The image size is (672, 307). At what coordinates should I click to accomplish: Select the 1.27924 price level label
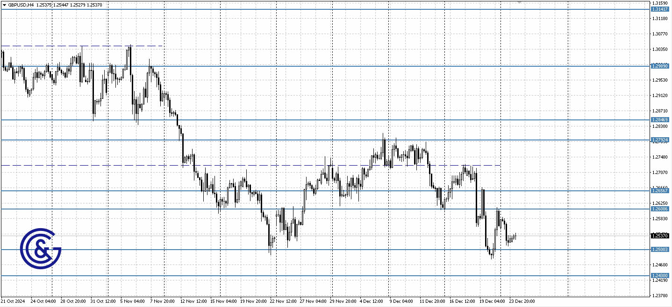(660, 140)
